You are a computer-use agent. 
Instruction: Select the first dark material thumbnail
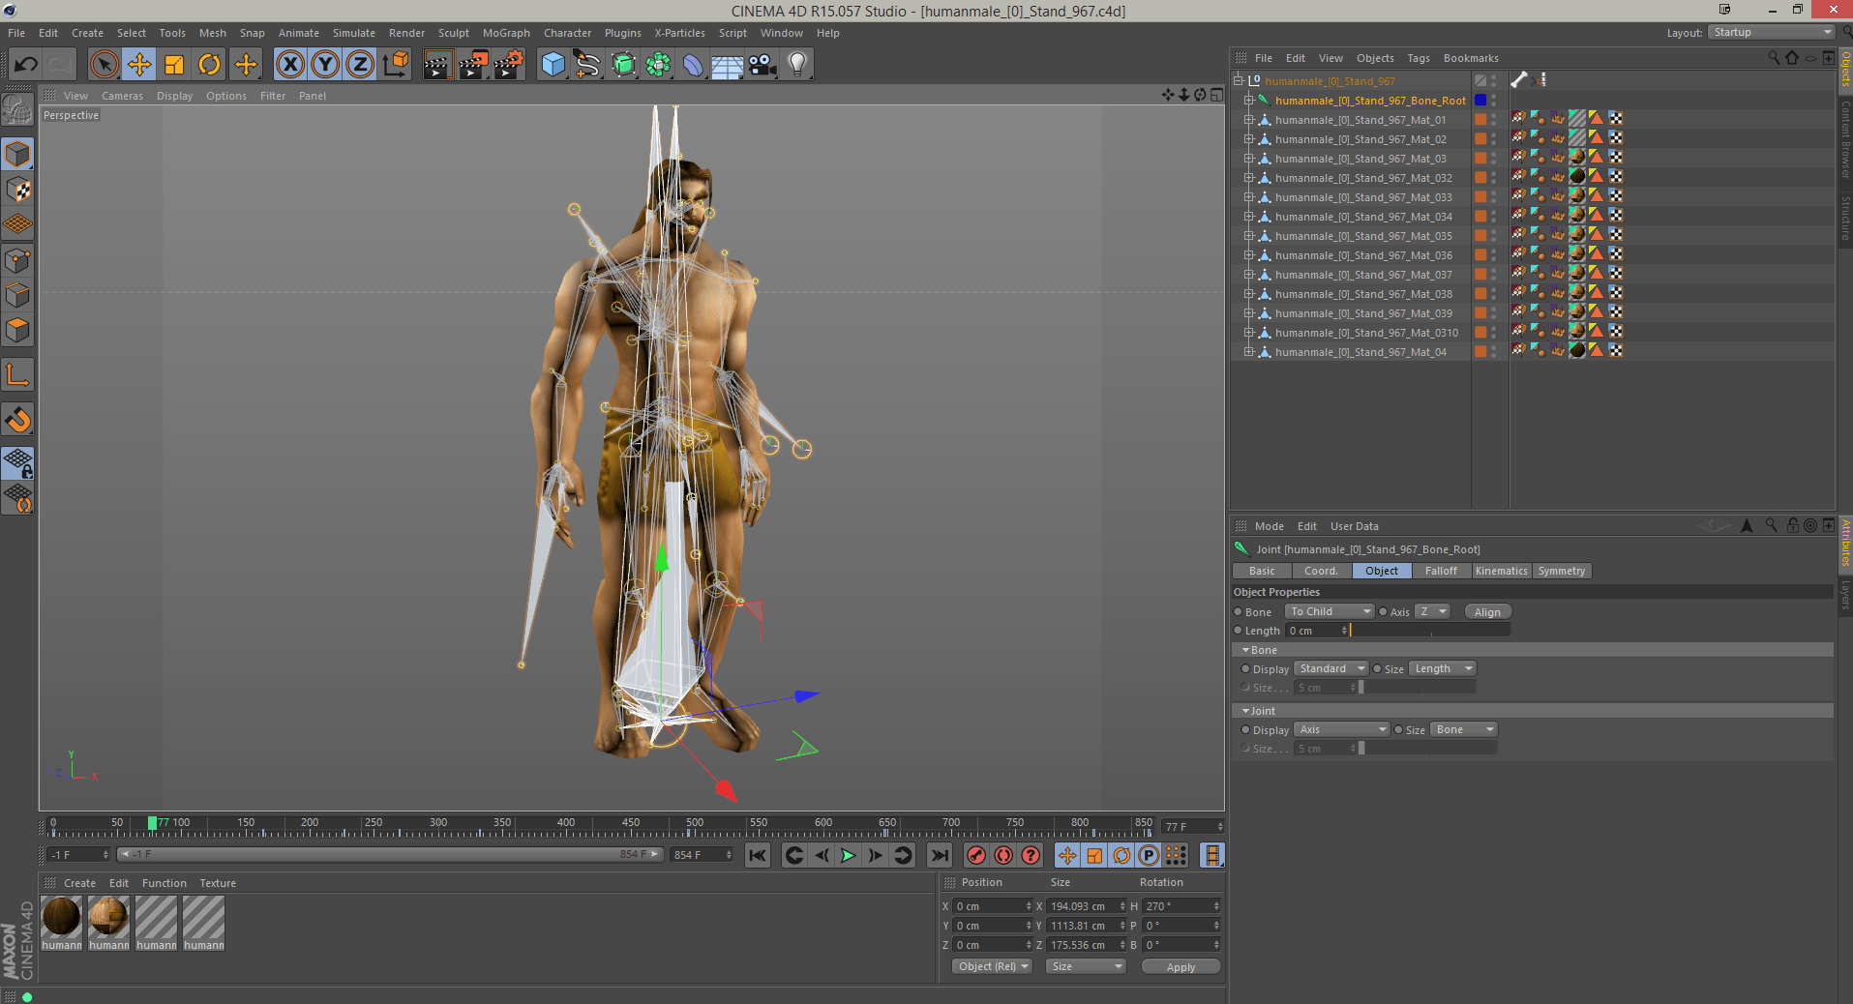62,917
